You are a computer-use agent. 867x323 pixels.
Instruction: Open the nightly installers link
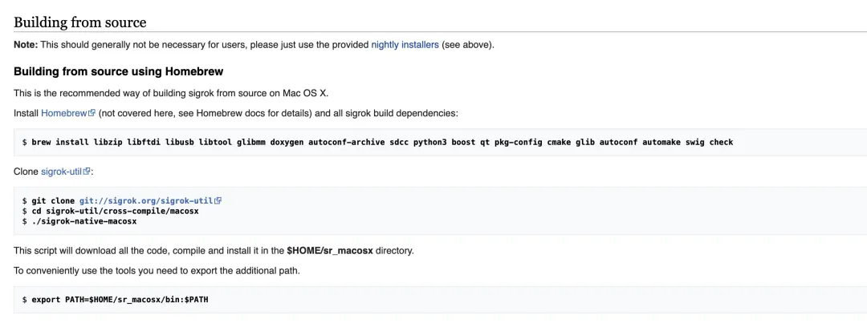[x=405, y=45]
